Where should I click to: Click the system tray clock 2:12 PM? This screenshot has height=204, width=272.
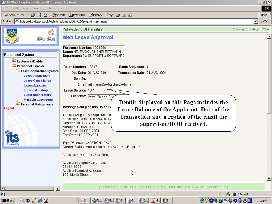point(262,201)
